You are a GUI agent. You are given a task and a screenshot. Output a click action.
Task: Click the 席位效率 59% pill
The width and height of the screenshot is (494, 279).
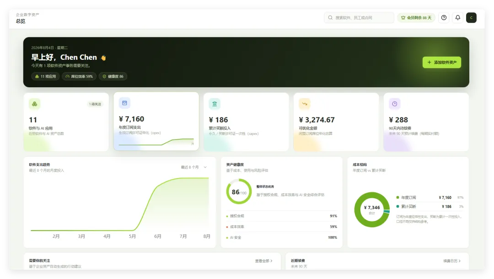pos(79,76)
